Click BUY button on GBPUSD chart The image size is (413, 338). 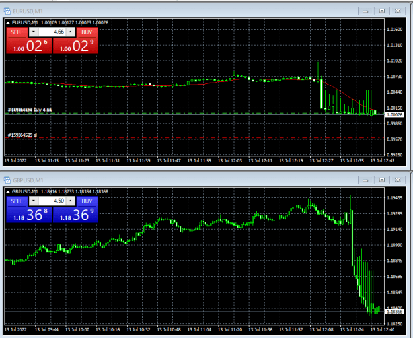tap(87, 201)
